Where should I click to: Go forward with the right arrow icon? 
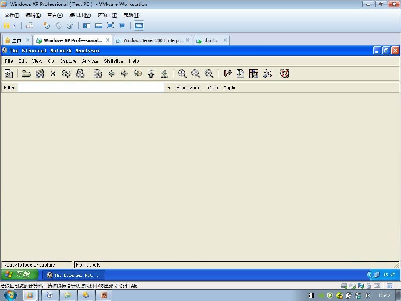pos(124,74)
